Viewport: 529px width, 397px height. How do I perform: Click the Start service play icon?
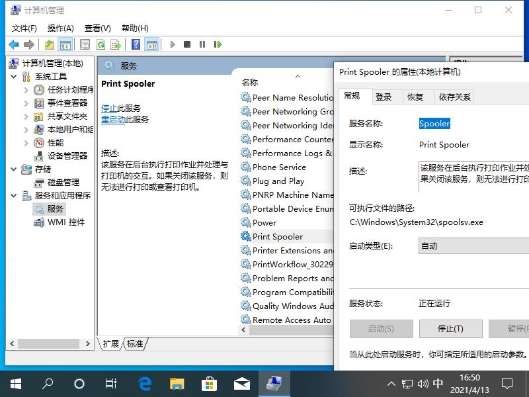pos(173,44)
